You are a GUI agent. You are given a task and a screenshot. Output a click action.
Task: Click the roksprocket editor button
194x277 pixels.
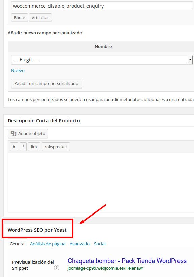(x=56, y=147)
